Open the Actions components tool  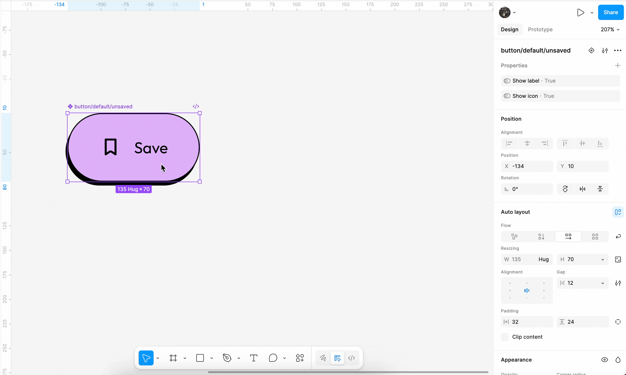pos(300,358)
